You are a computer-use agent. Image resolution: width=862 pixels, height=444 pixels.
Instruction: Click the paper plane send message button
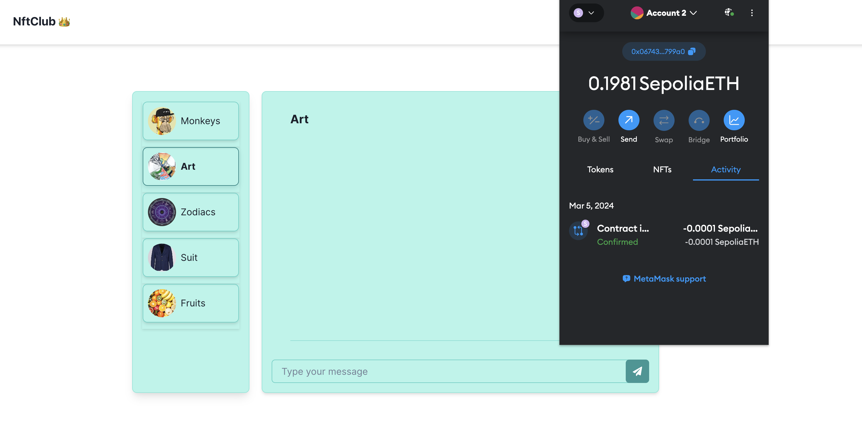coord(637,371)
